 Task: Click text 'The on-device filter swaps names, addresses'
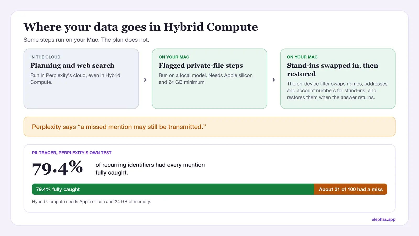[x=337, y=84]
